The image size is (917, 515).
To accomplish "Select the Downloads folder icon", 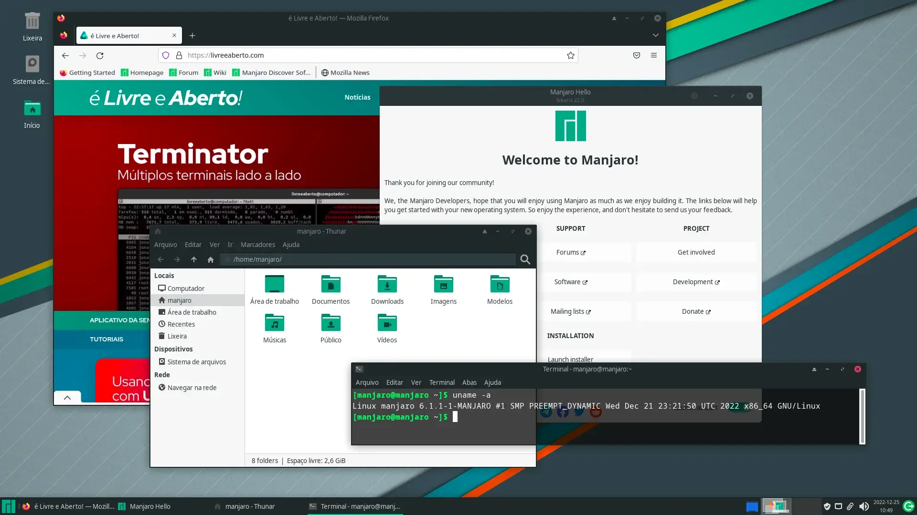I will click(387, 289).
